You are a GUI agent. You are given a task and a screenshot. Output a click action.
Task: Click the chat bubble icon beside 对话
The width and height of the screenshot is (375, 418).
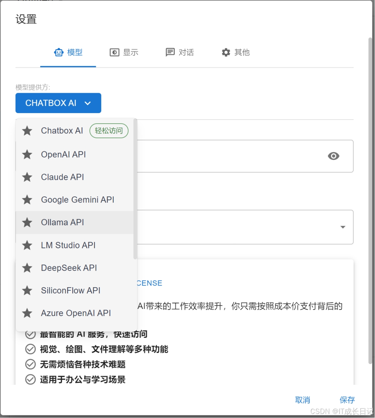170,53
